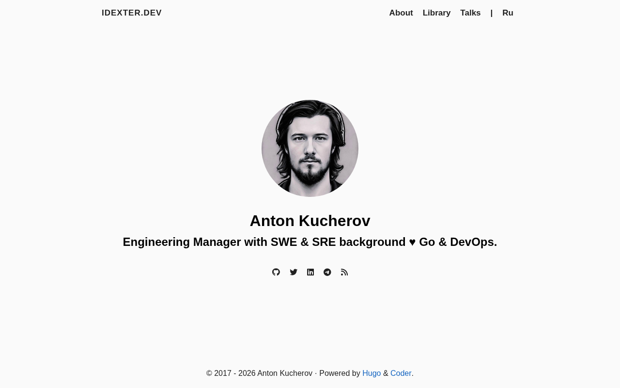Screen dimensions: 620x388
Task: Follow the Hugo link in footer
Action: coord(372,373)
